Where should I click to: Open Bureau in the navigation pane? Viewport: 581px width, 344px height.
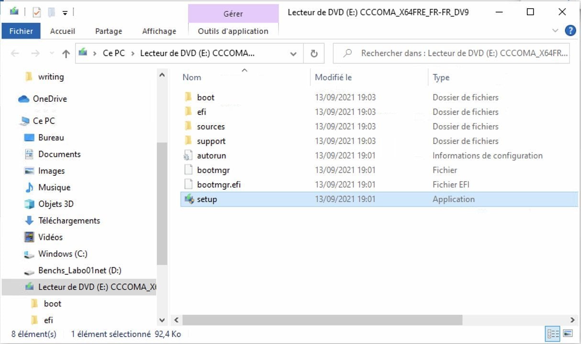point(51,138)
